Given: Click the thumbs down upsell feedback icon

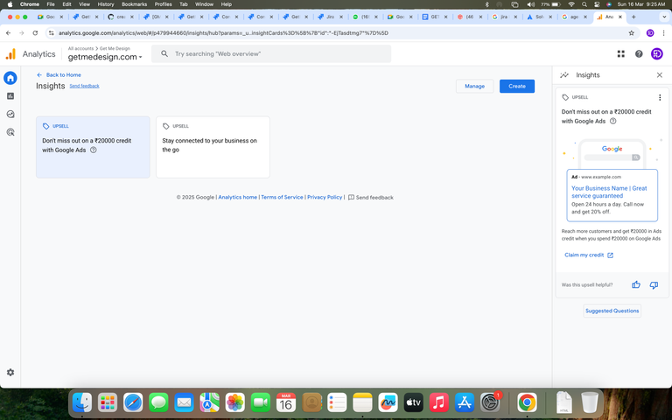Looking at the screenshot, I should coord(654,285).
